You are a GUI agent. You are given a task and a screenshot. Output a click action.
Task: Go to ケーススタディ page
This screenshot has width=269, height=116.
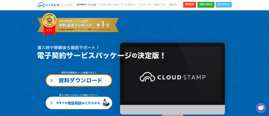point(128,5)
